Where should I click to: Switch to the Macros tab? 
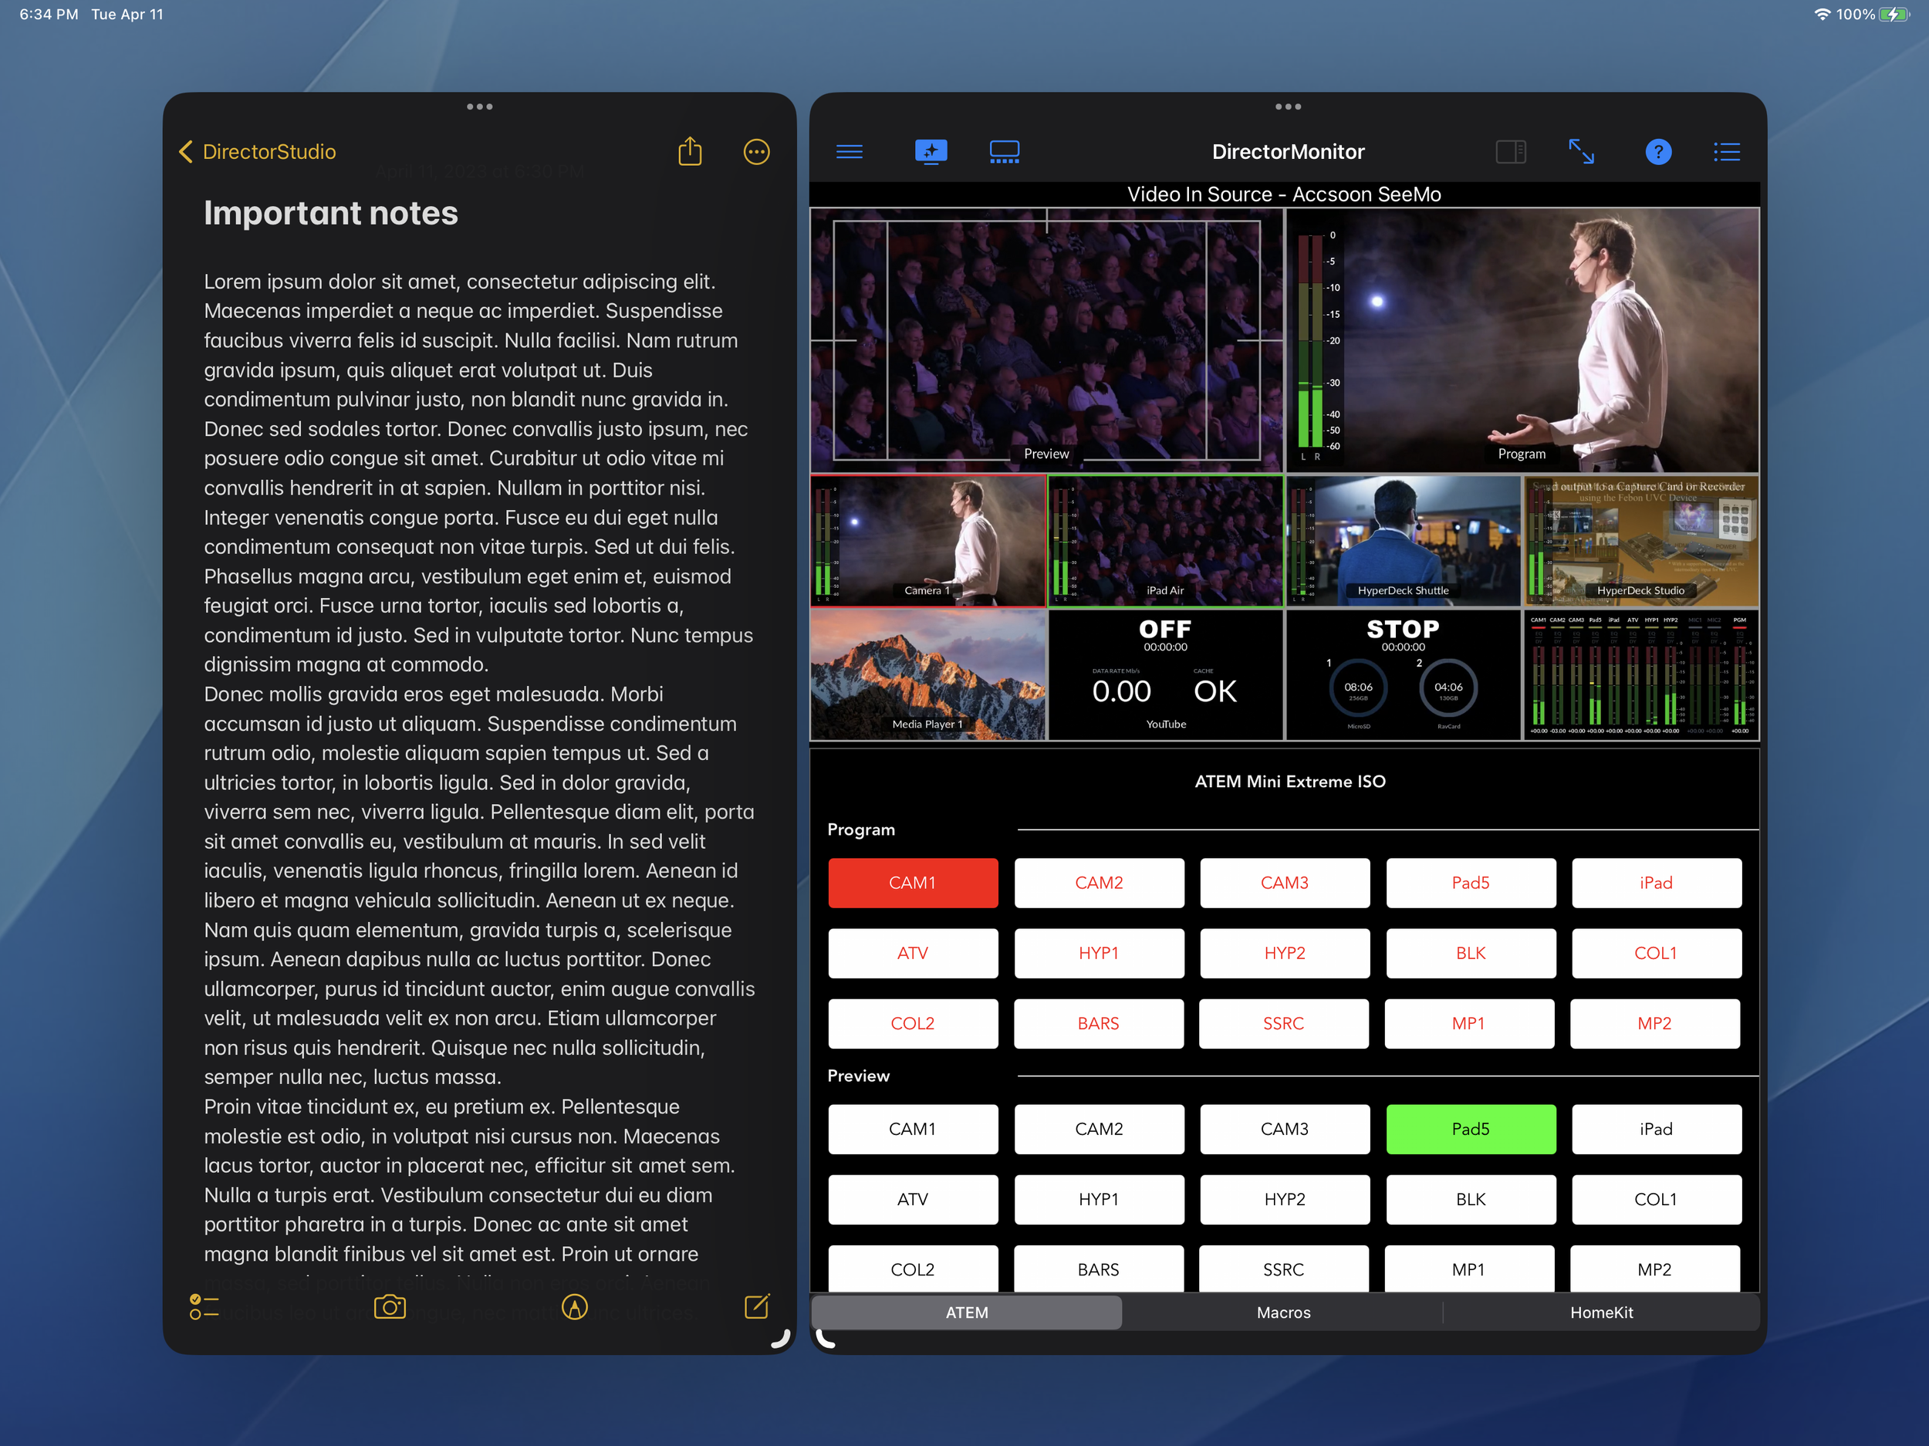point(1284,1312)
